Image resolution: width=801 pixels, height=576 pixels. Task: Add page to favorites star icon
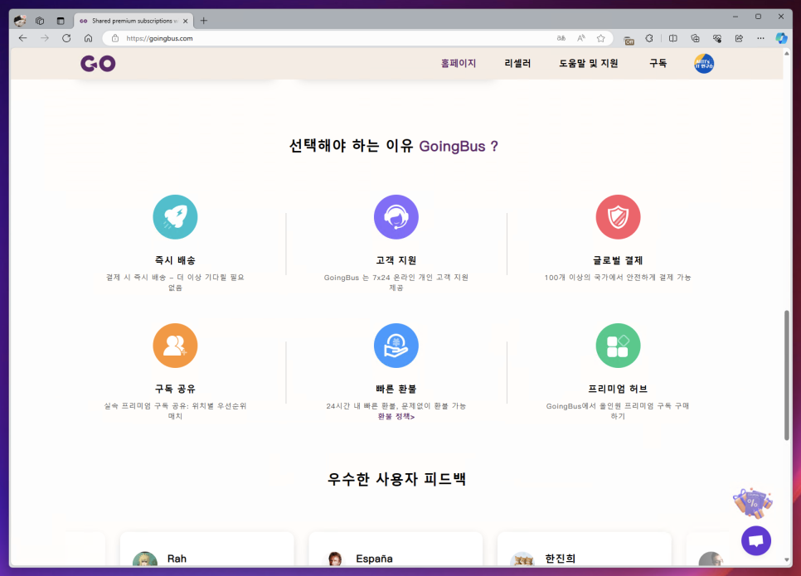(x=600, y=38)
